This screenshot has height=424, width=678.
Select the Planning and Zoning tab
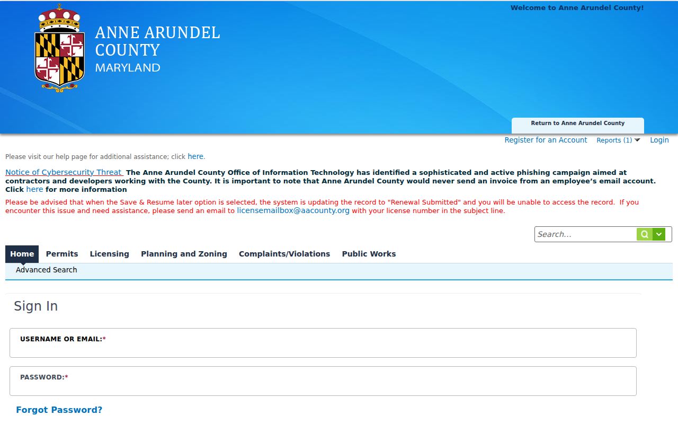pyautogui.click(x=184, y=254)
